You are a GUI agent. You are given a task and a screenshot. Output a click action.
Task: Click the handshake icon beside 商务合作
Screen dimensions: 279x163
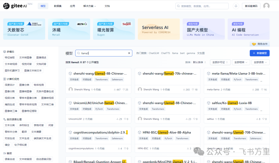pos(254,44)
